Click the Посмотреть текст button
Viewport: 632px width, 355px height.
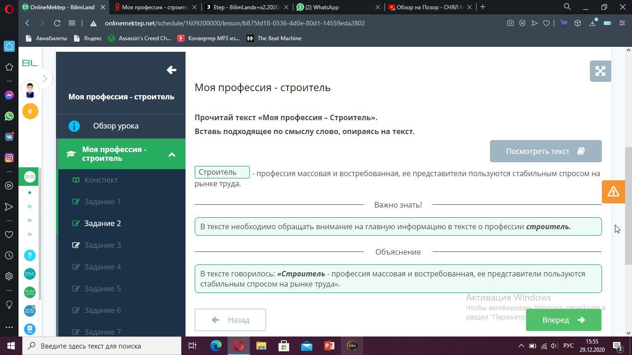pyautogui.click(x=546, y=151)
